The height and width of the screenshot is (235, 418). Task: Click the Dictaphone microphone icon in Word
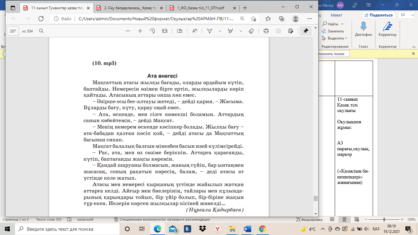[x=364, y=27]
